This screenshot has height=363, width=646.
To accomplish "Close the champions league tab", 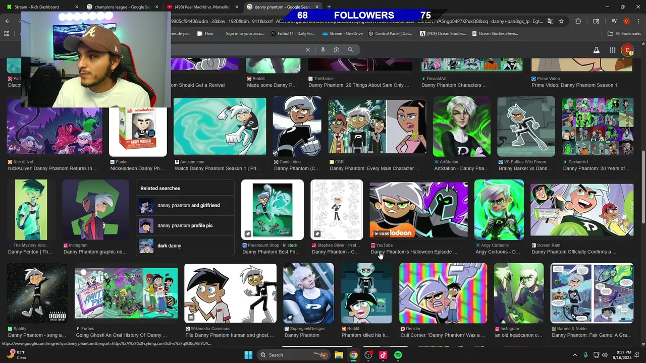I will (x=156, y=7).
